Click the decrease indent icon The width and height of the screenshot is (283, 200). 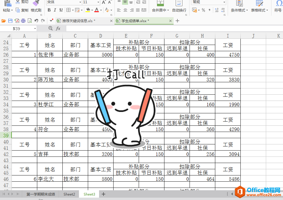(x=138, y=2)
